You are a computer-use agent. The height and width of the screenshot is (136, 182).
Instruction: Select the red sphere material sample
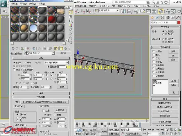pos(52,19)
